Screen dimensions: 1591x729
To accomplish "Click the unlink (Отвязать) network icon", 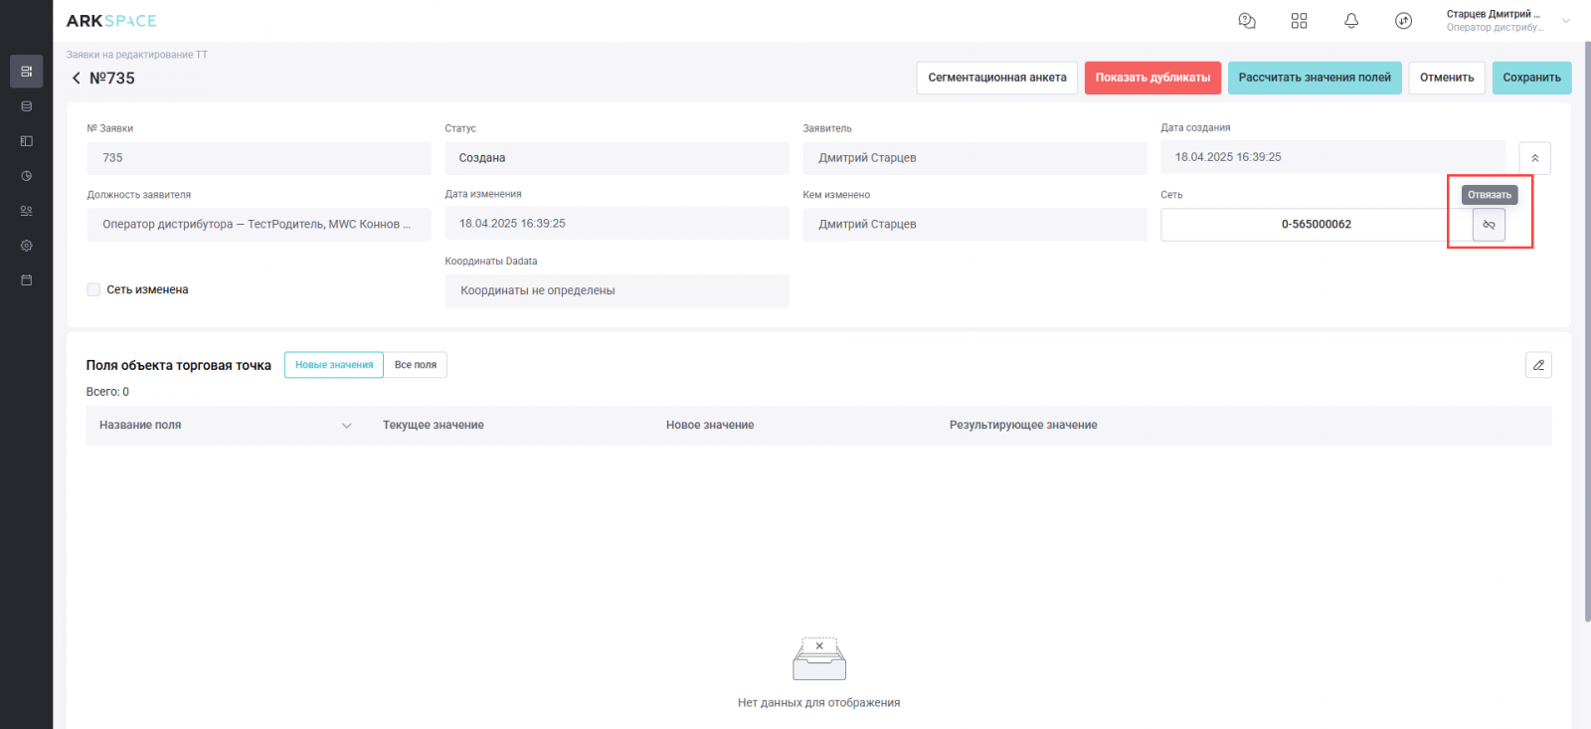I will 1489,225.
